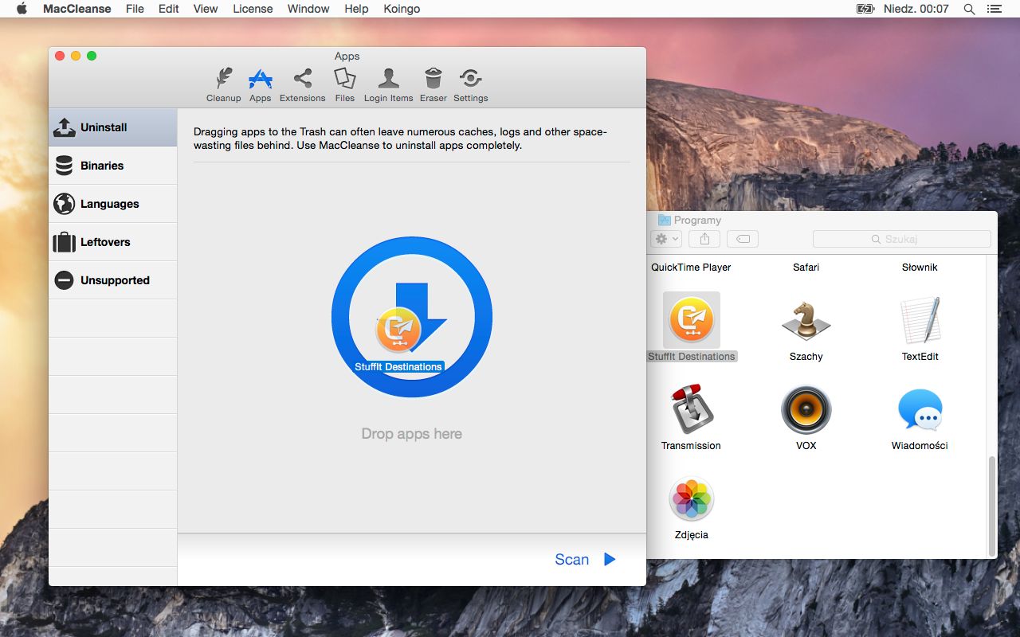Select Leftovers in the sidebar
This screenshot has width=1020, height=637.
pos(112,242)
